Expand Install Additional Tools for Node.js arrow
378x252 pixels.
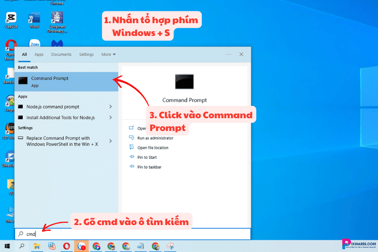click(111, 117)
